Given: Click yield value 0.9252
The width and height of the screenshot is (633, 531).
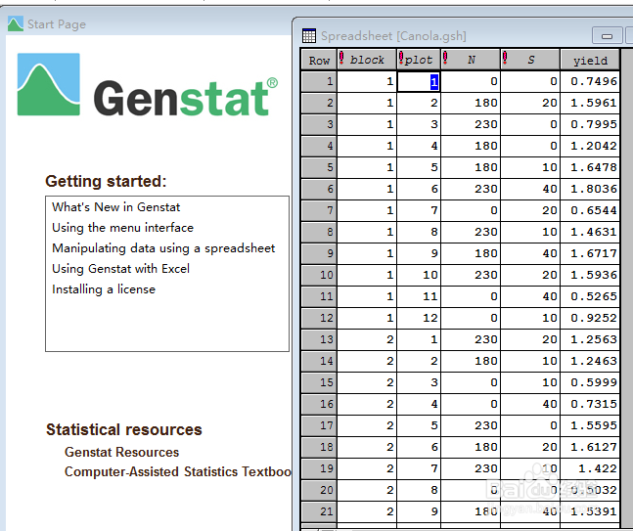Looking at the screenshot, I should tap(590, 318).
